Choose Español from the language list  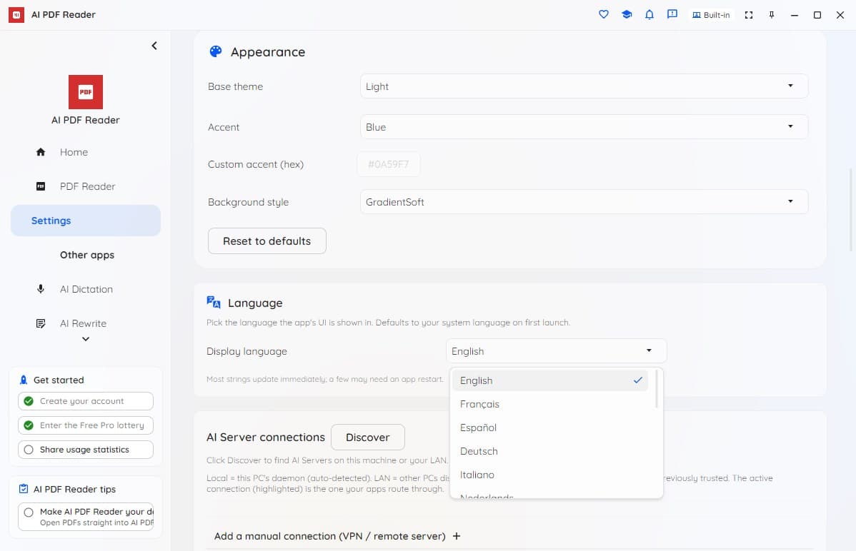pyautogui.click(x=549, y=428)
